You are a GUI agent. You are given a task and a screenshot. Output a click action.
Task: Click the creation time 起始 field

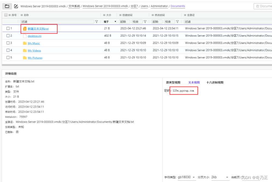click(125, 22)
